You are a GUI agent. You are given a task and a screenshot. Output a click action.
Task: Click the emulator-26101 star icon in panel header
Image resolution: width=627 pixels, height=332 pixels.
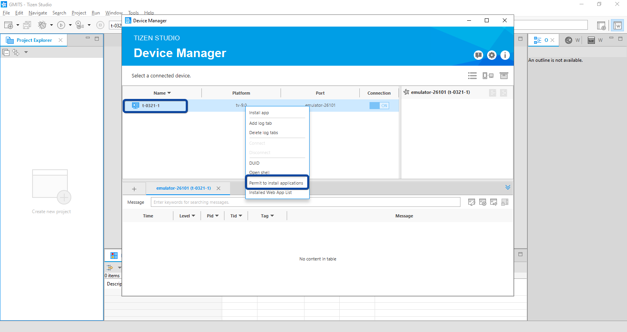pyautogui.click(x=406, y=92)
